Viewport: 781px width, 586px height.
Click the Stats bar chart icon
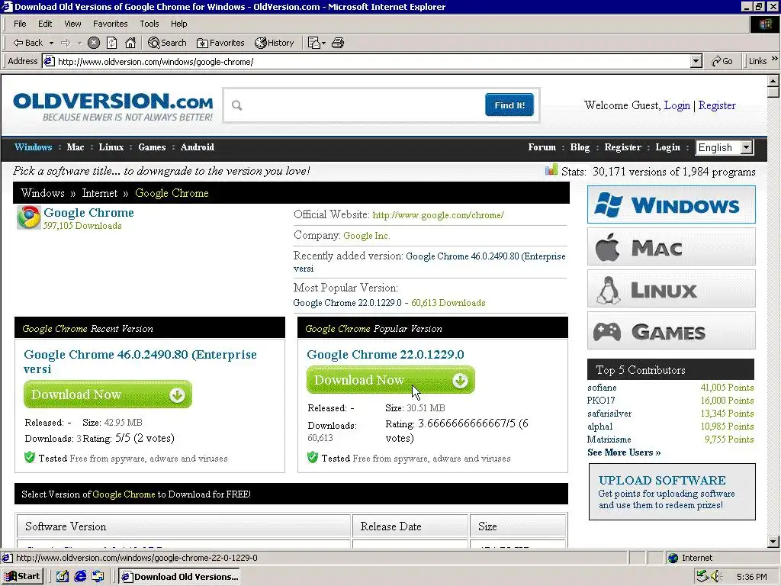(551, 170)
